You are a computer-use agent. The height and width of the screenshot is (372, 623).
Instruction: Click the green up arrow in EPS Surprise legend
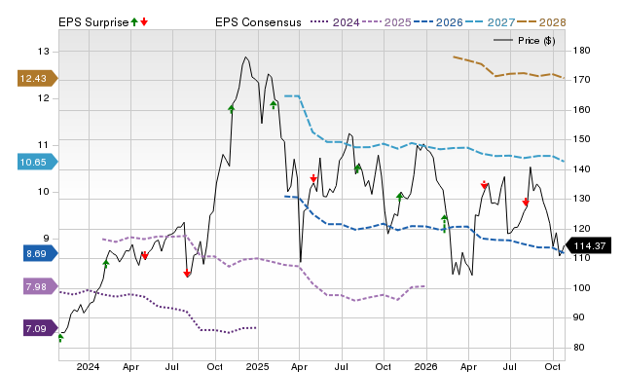[x=134, y=21]
